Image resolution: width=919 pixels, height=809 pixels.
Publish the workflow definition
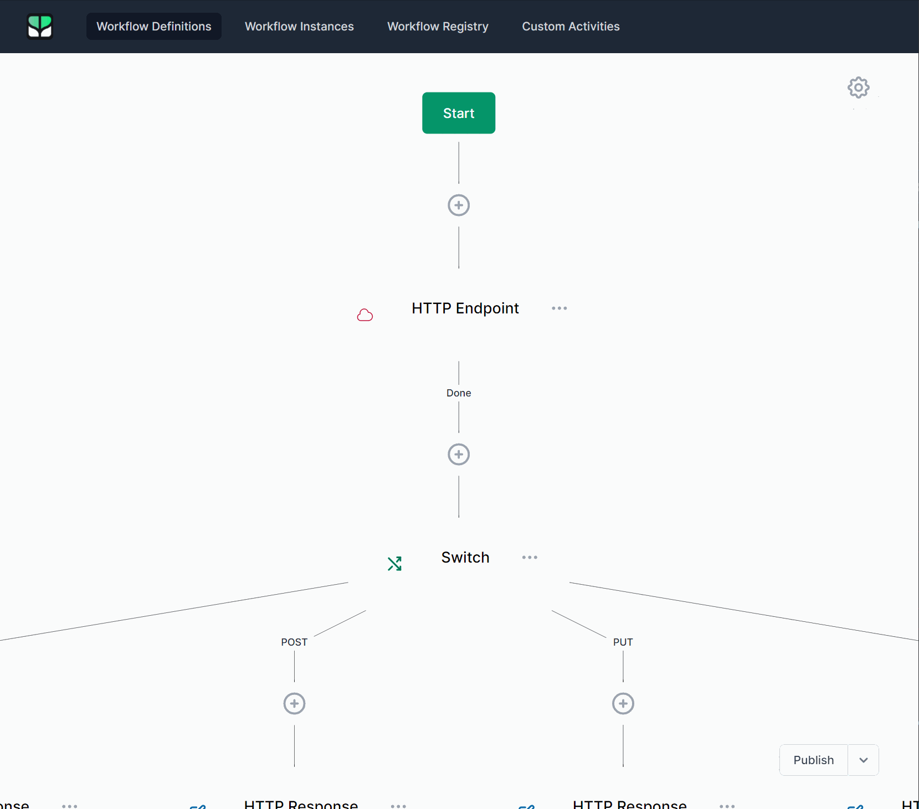click(813, 760)
